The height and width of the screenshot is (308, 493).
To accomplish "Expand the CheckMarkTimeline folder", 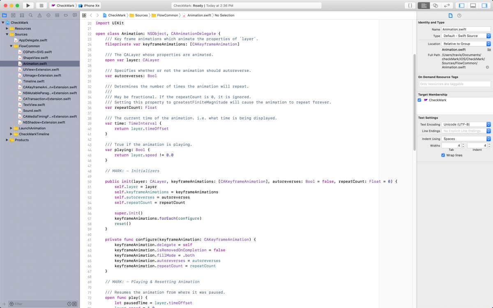I will pos(11,134).
